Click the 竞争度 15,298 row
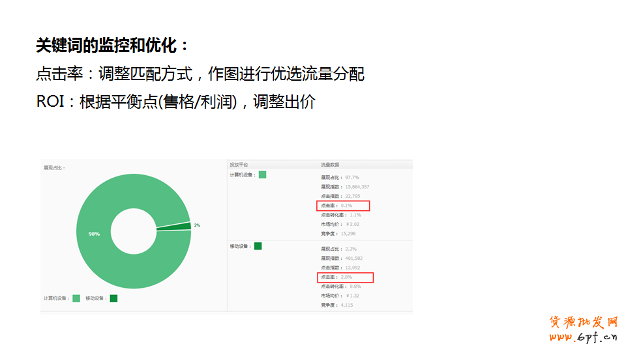The width and height of the screenshot is (624, 351). click(x=338, y=233)
